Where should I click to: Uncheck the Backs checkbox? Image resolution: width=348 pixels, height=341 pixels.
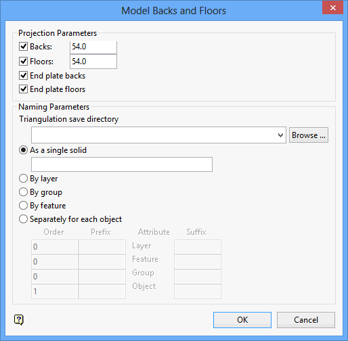tap(24, 47)
